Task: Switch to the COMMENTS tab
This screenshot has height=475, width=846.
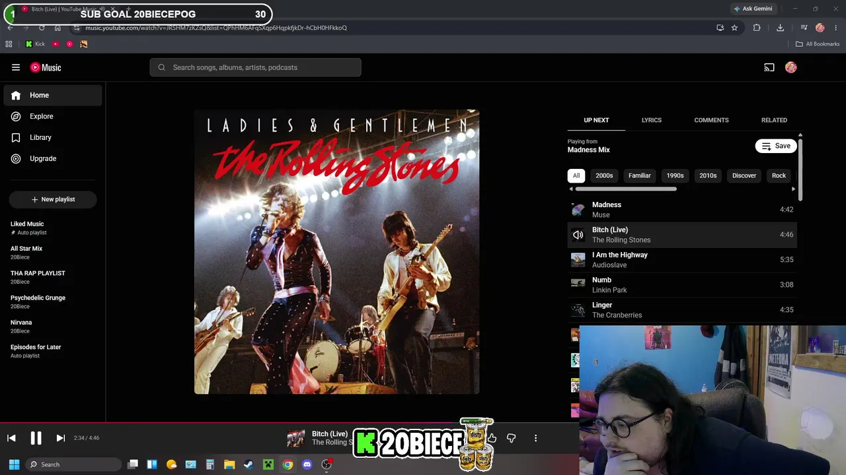Action: pos(711,120)
